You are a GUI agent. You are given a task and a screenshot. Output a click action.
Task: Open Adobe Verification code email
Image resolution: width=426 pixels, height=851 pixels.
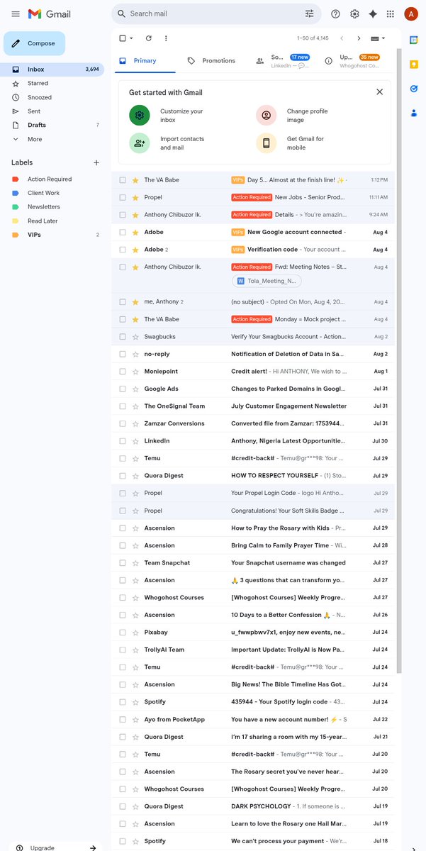pos(252,250)
